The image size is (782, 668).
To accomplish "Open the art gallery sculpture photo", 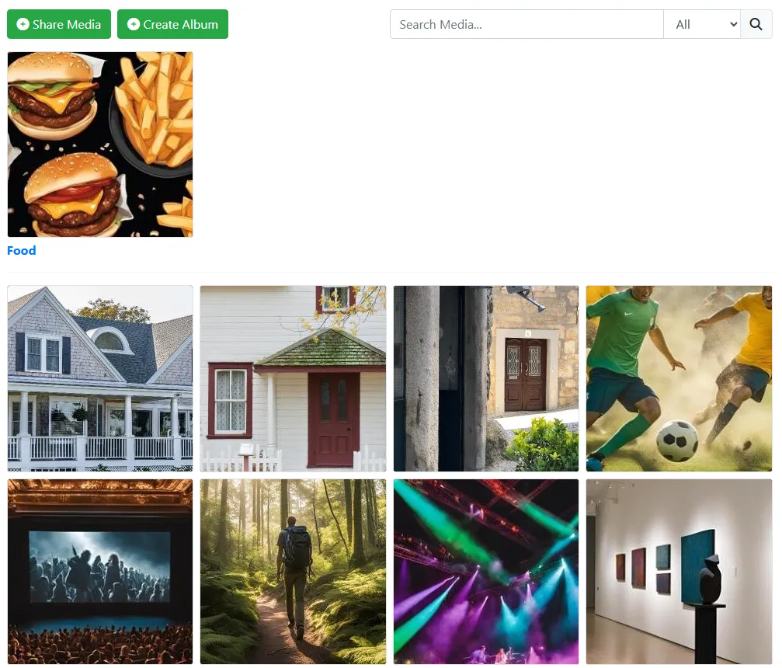I will (x=679, y=572).
